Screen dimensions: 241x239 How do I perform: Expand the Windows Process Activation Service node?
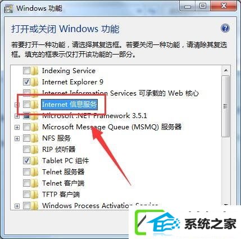pos(17,206)
